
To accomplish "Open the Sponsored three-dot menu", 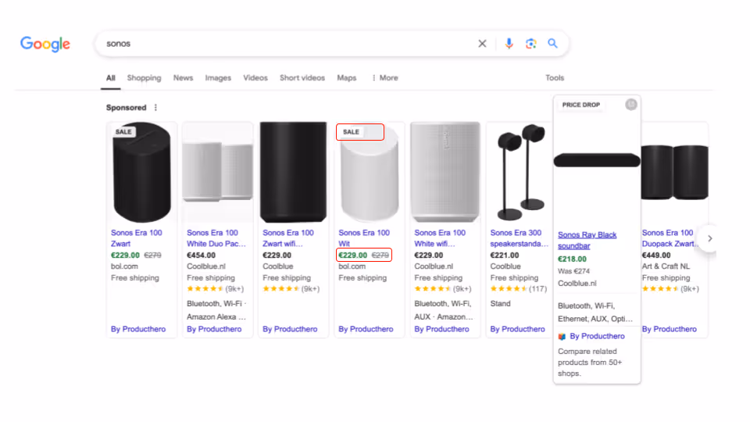I will 155,108.
